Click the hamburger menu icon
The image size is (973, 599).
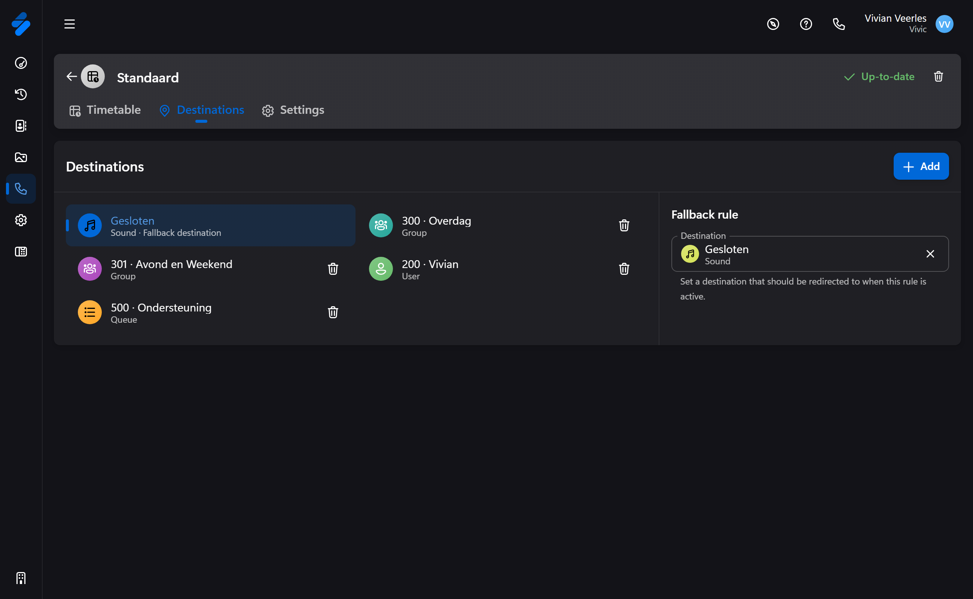pos(70,24)
